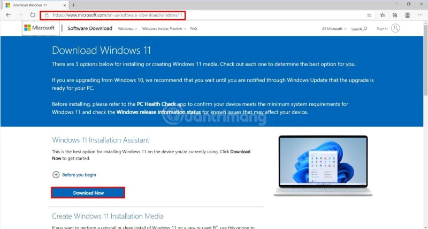This screenshot has height=229, width=428.
Task: Click the Sign in person icon
Action: pyautogui.click(x=395, y=28)
